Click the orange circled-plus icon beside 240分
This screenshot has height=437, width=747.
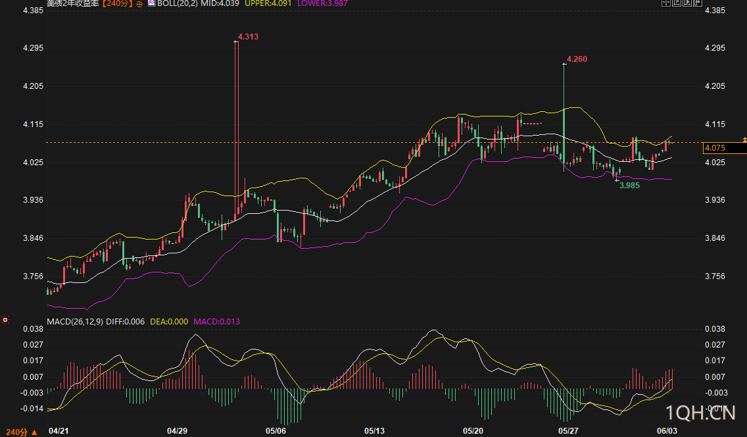(139, 4)
